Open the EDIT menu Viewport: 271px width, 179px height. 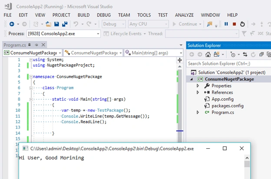(x=23, y=15)
